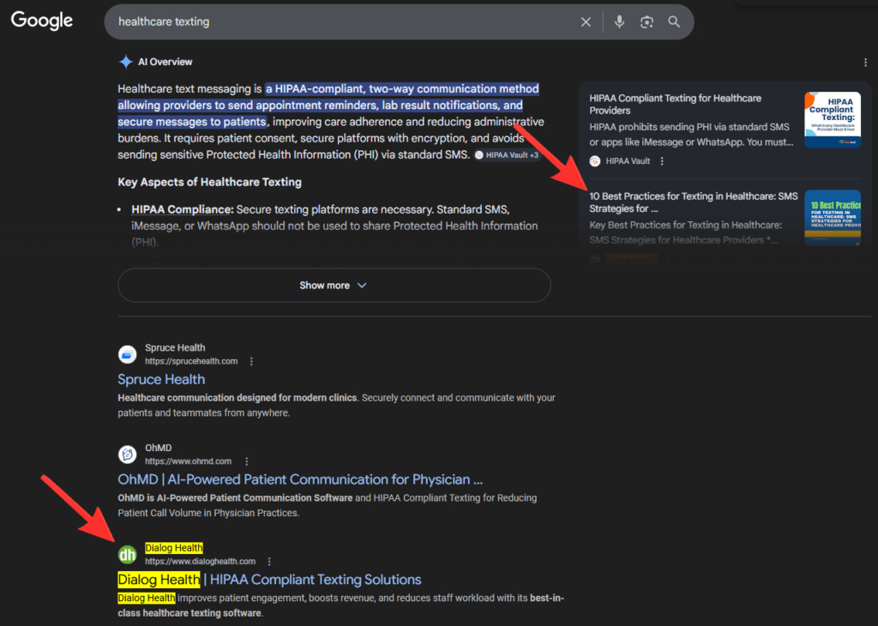The width and height of the screenshot is (878, 626).
Task: Open three-dot menu beside ohmd.com
Action: click(x=247, y=461)
